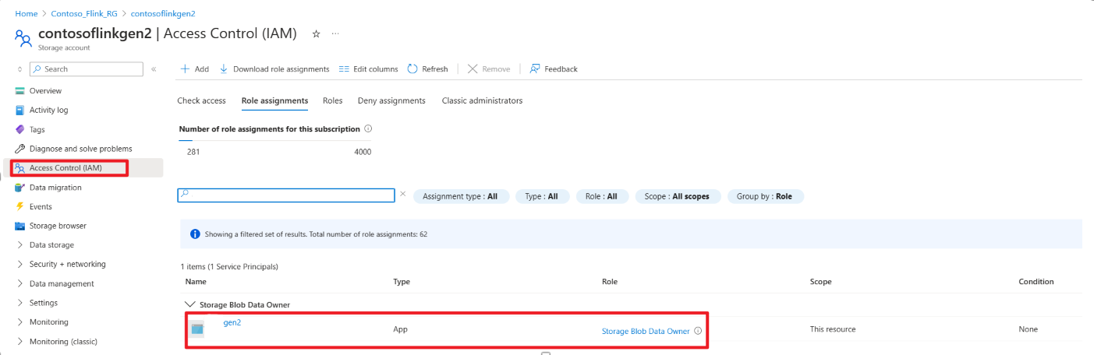1094x355 pixels.
Task: Open Deny assignments tab
Action: 391,100
